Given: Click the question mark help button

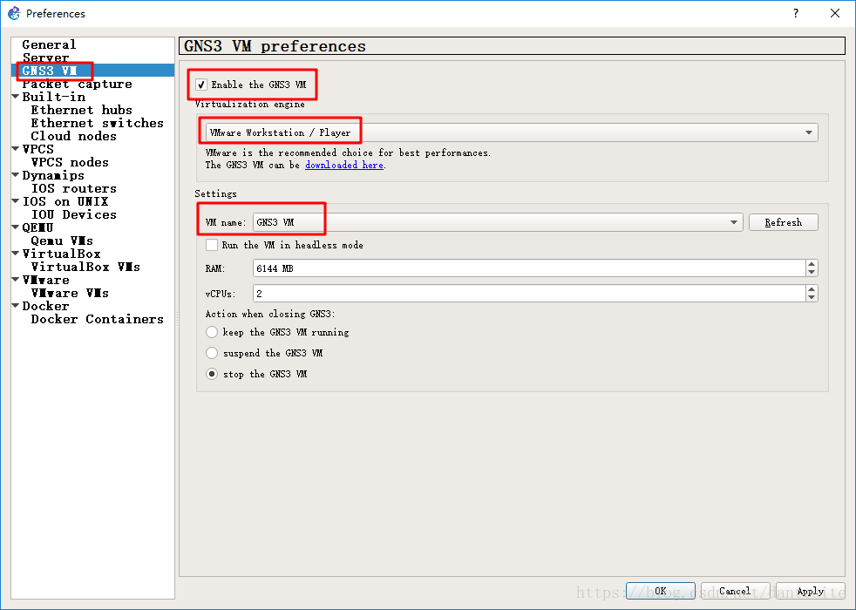Looking at the screenshot, I should pos(795,13).
